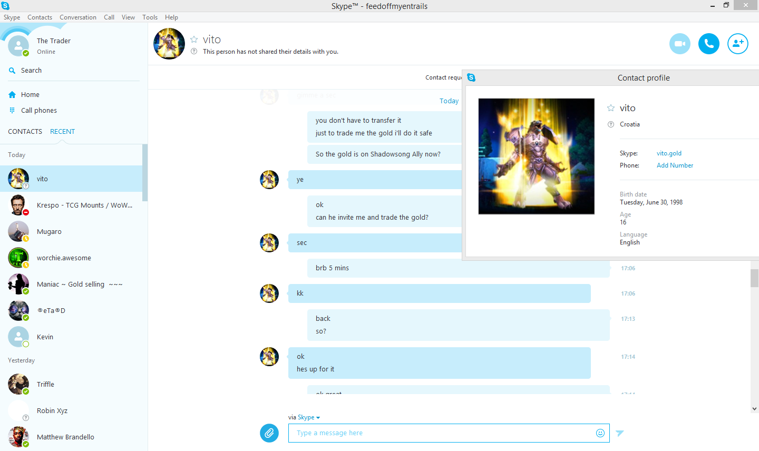Viewport: 759px width, 451px height.
Task: Open the Skype menu
Action: pyautogui.click(x=12, y=17)
